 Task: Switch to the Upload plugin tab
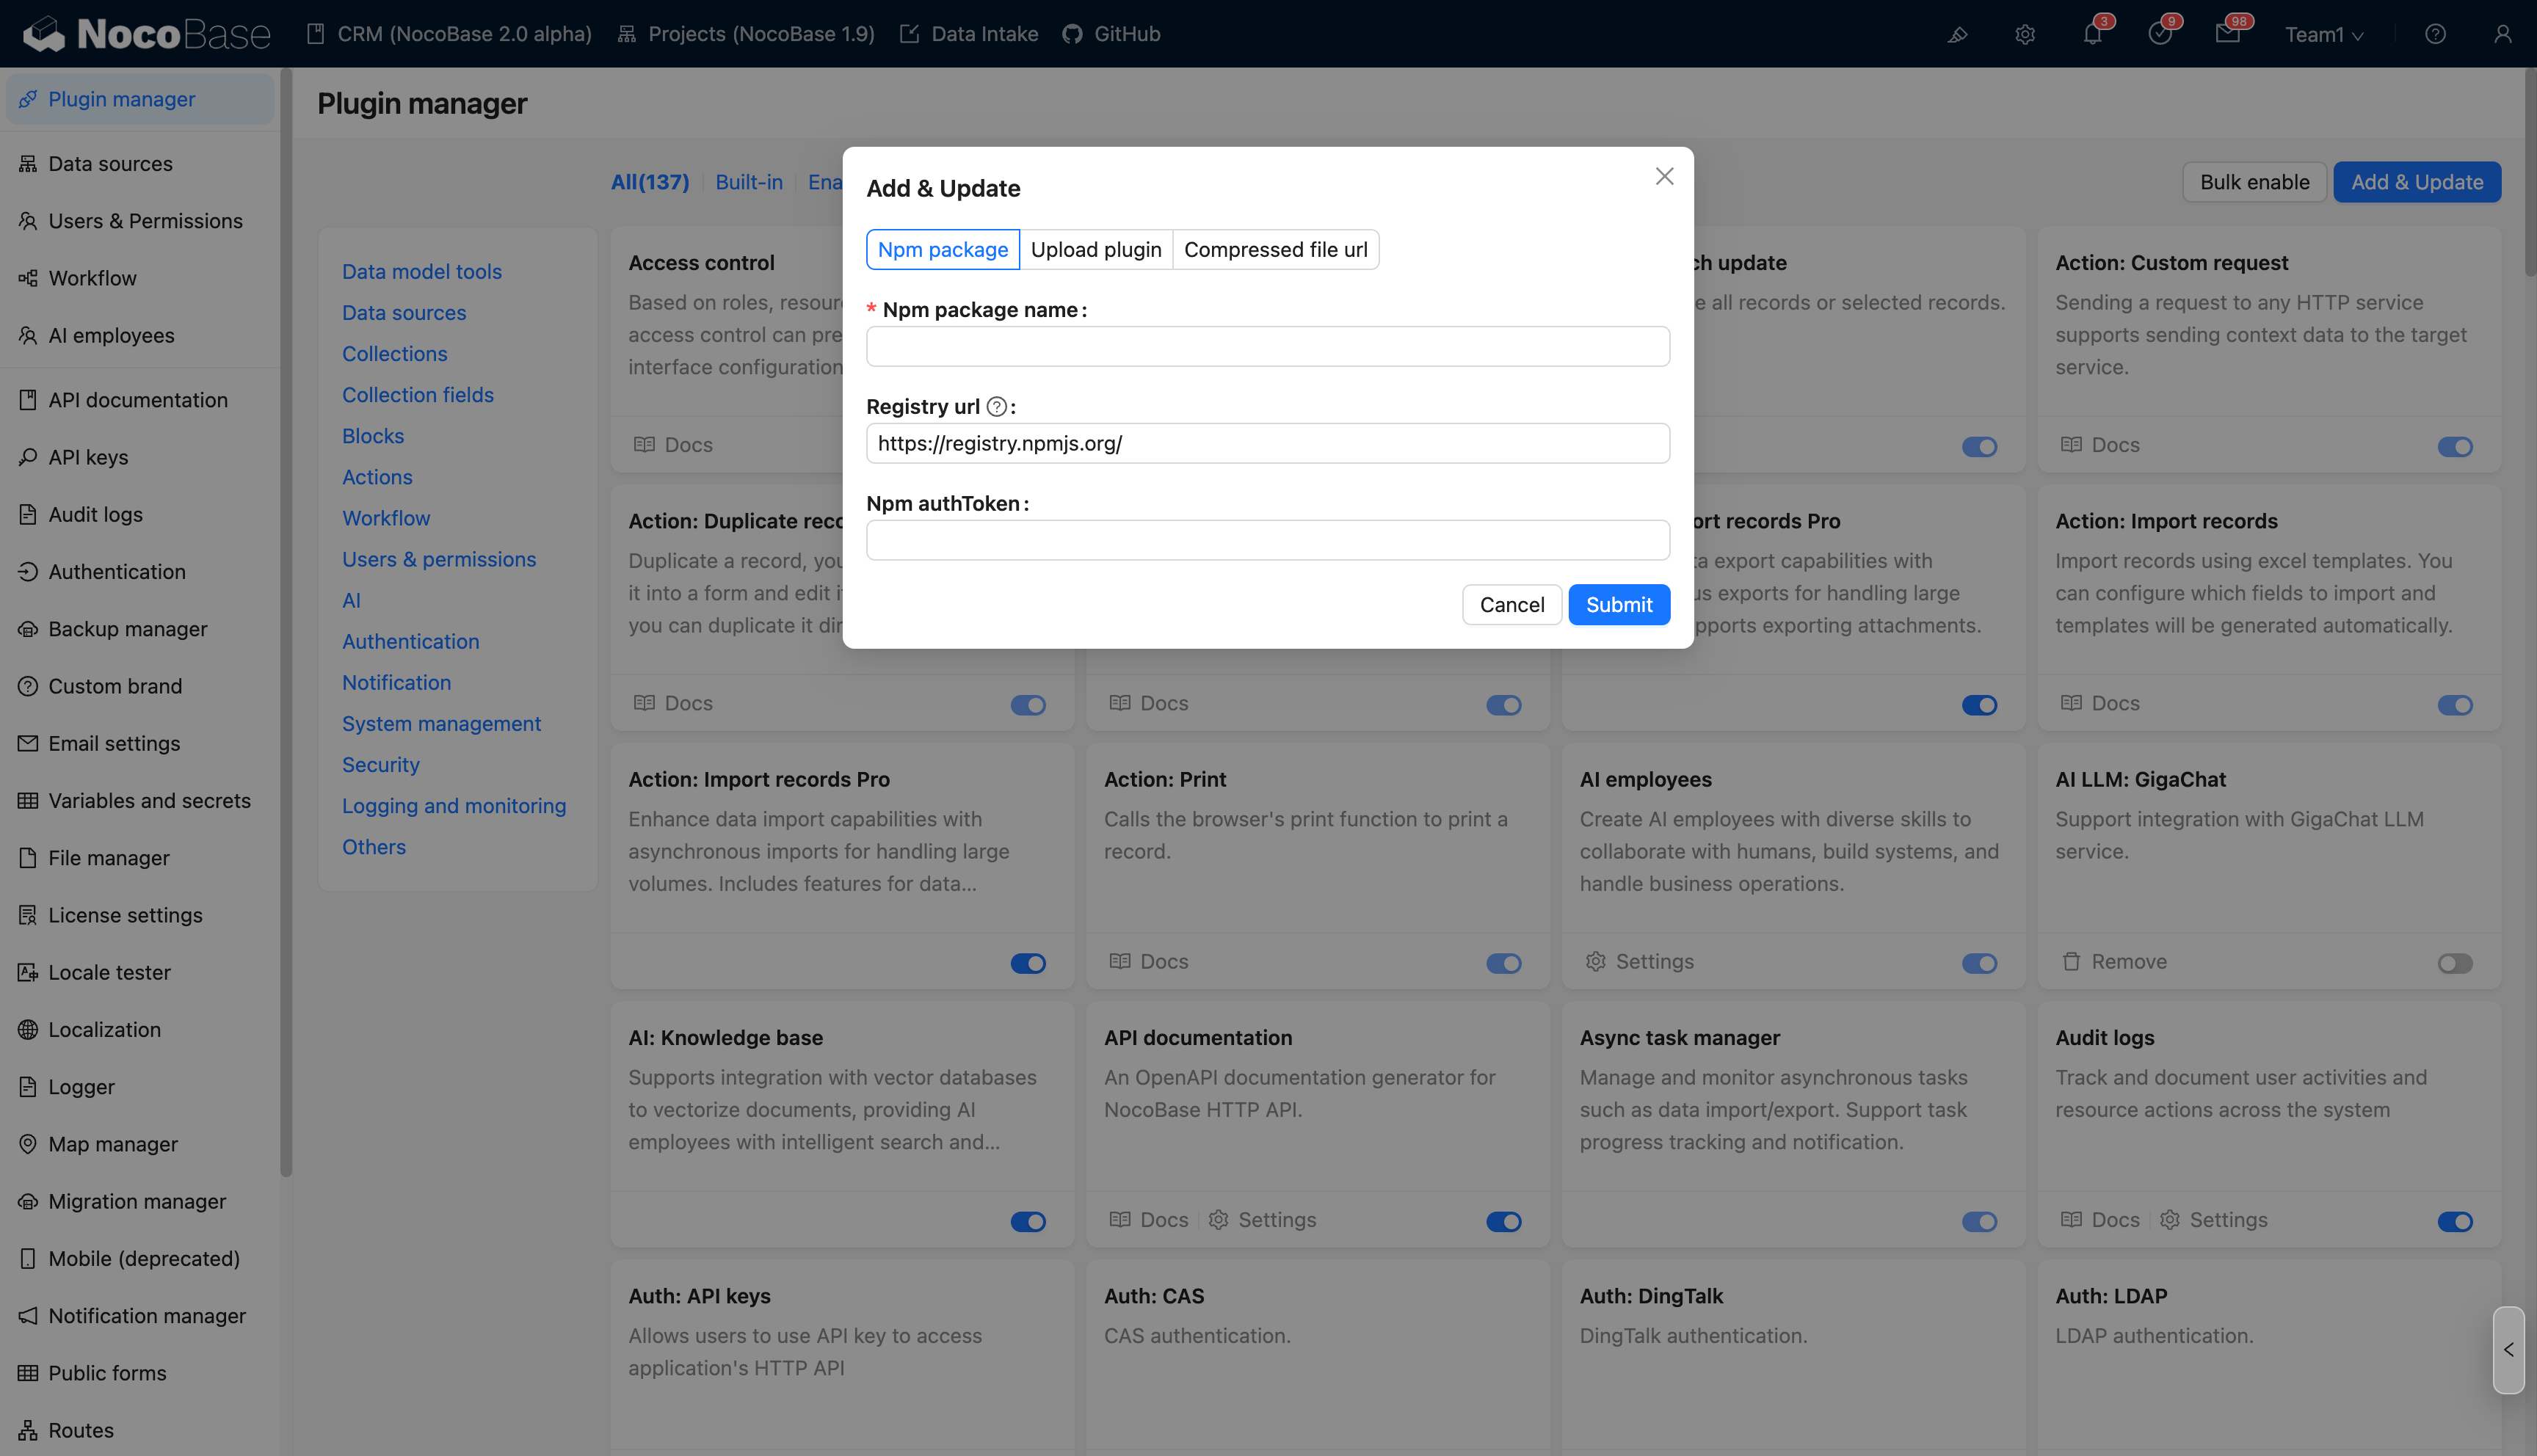[1095, 250]
